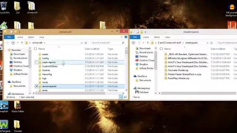Switch to large icons view in .minecraft window
The height and width of the screenshot is (133, 237).
125,97
